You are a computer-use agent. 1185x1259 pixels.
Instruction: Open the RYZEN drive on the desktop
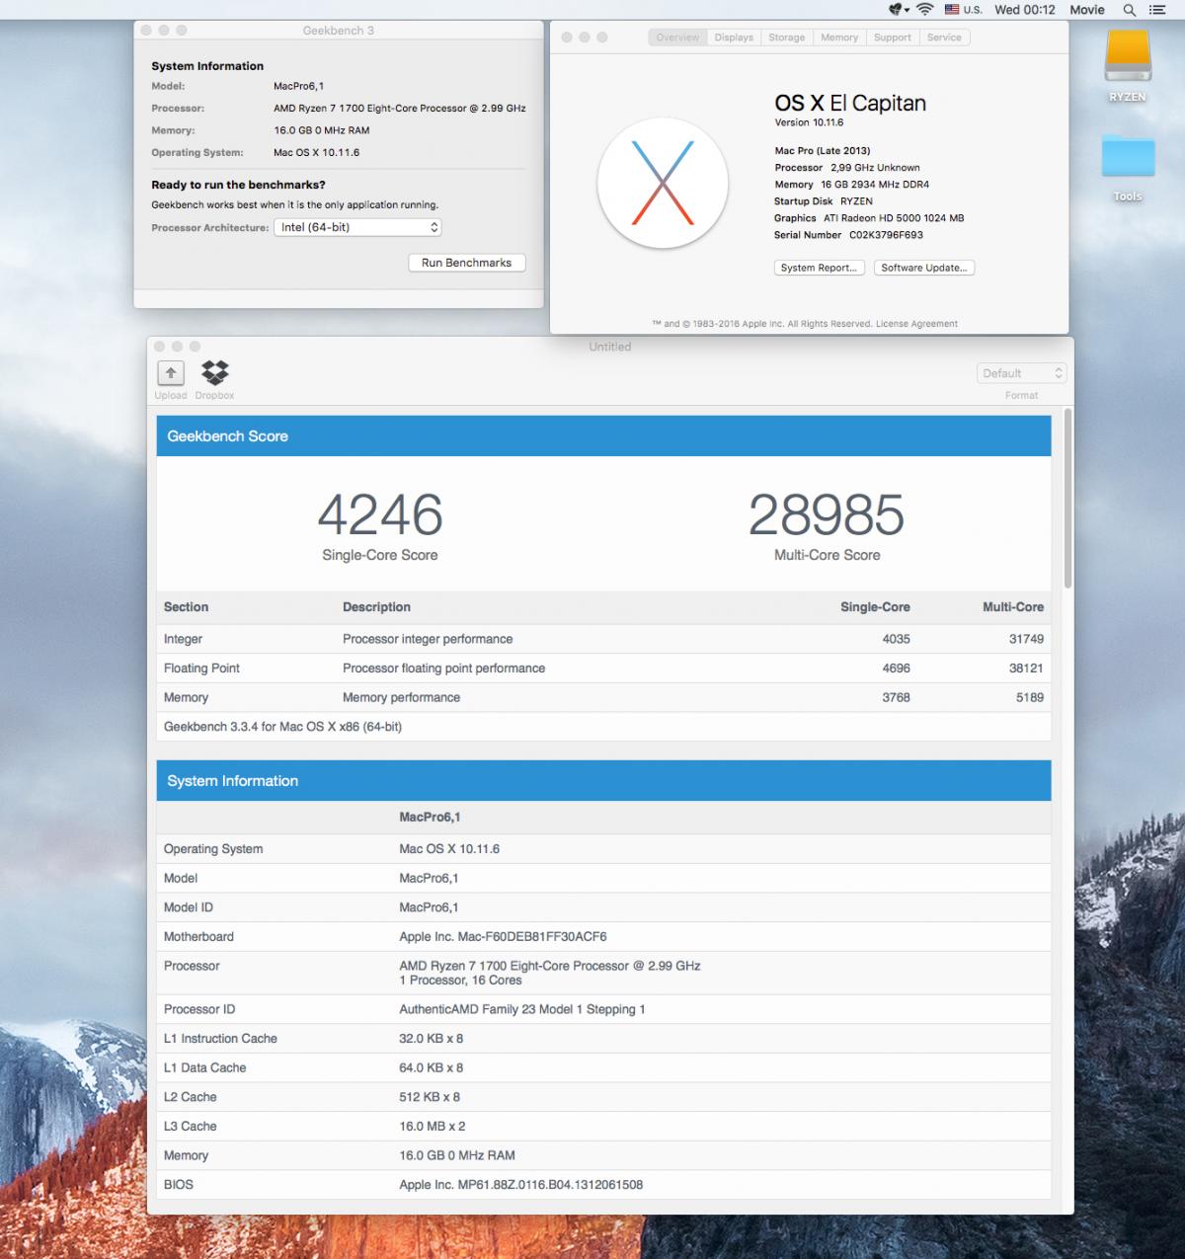[1128, 57]
